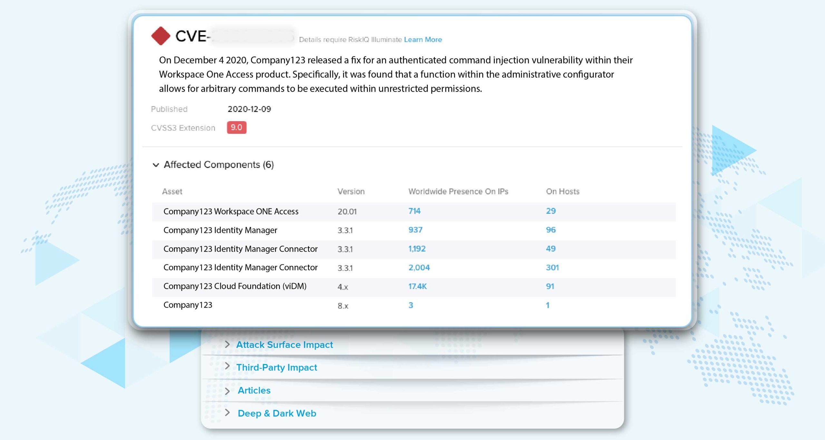Open the Learn More link
Viewport: 825px width, 440px height.
click(423, 39)
